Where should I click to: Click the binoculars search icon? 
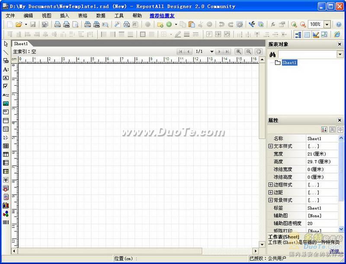point(272,55)
